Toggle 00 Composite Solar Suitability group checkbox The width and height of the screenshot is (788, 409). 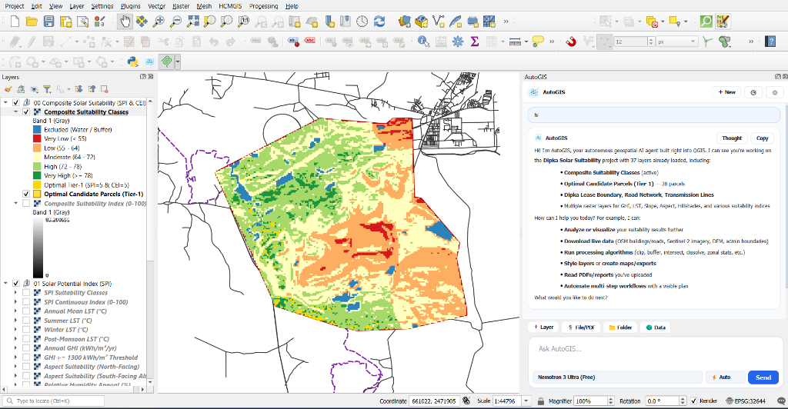(16, 103)
